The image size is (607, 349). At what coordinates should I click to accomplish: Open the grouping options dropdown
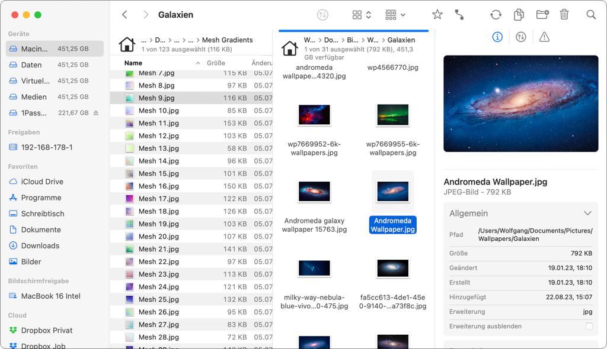coord(395,15)
